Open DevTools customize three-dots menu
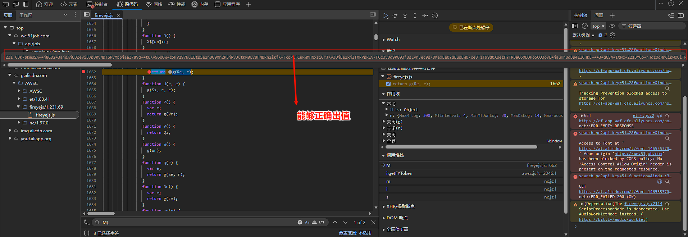 [661, 4]
